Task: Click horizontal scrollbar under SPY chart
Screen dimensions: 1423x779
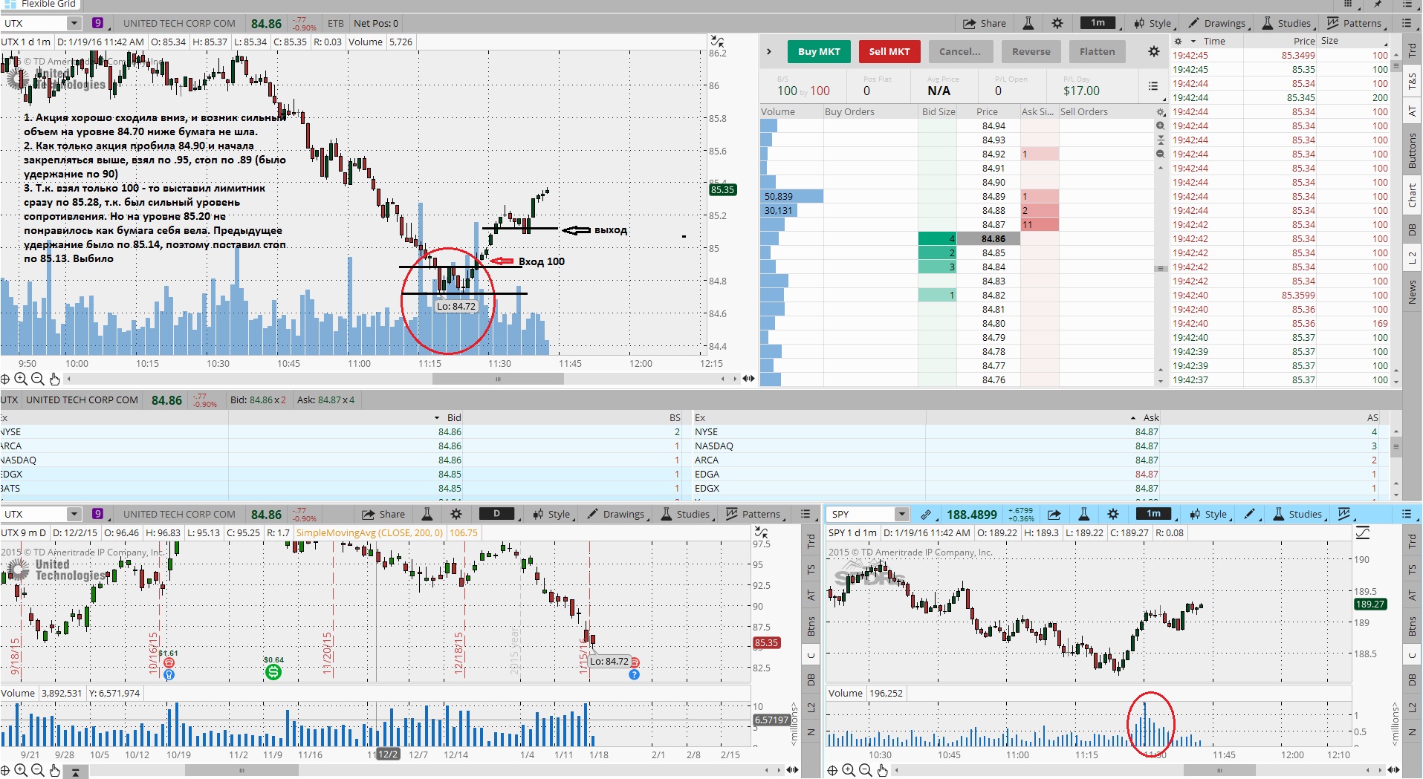Action: [x=1219, y=770]
